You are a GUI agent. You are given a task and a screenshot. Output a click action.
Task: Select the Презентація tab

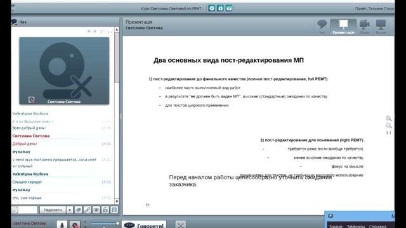(343, 27)
